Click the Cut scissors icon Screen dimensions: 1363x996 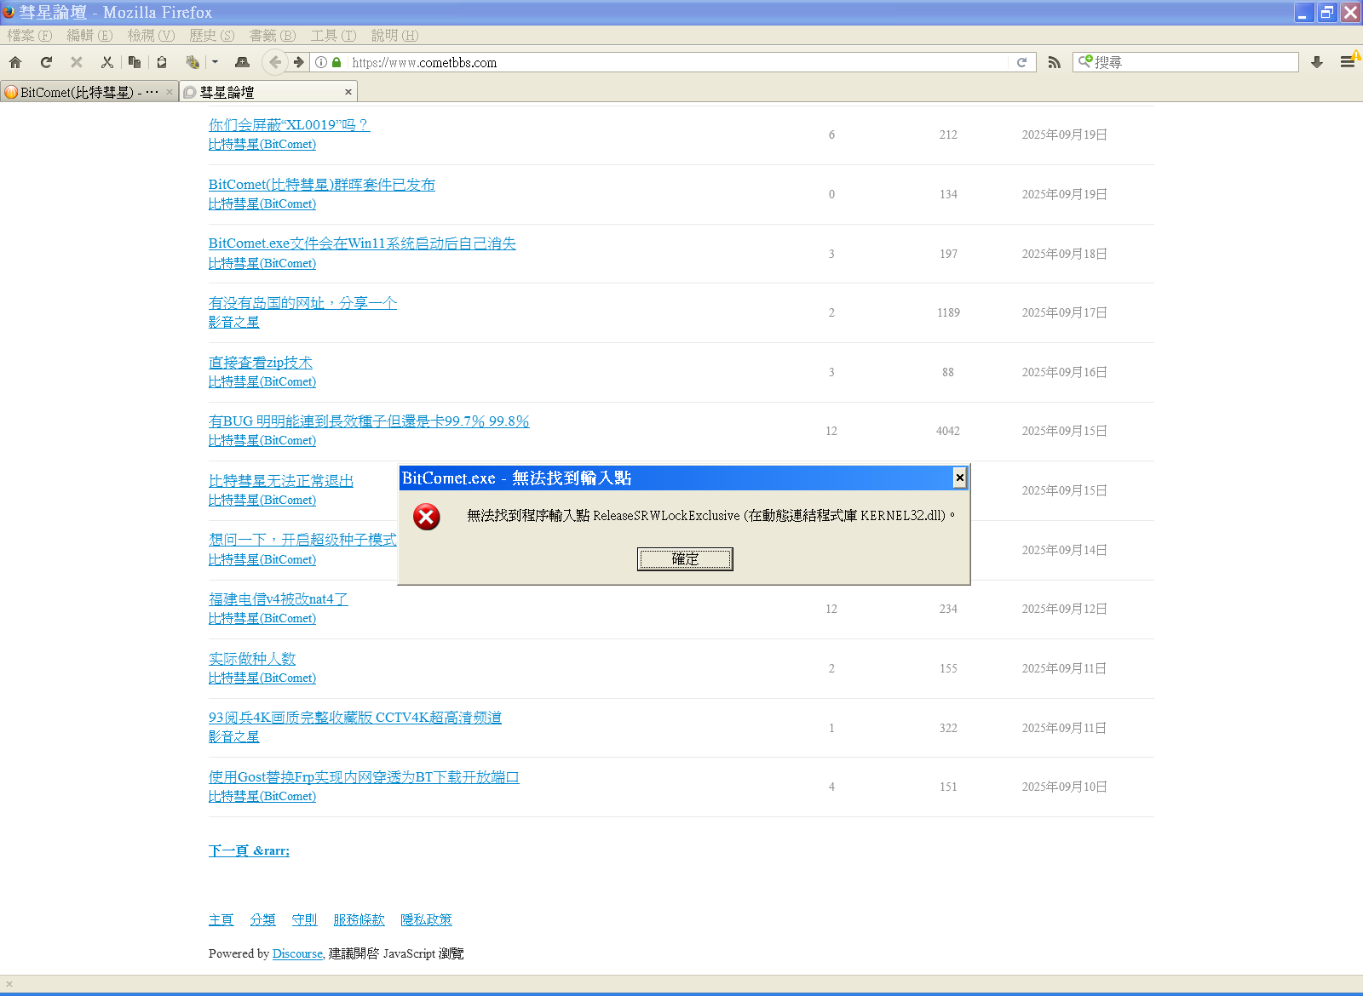click(106, 62)
